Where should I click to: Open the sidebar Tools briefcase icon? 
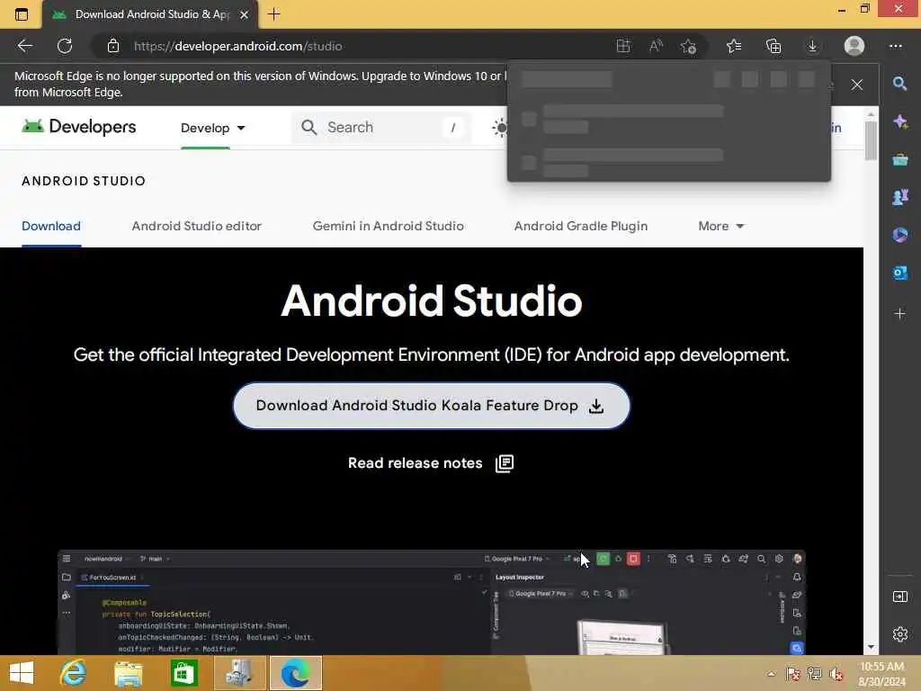click(x=899, y=159)
